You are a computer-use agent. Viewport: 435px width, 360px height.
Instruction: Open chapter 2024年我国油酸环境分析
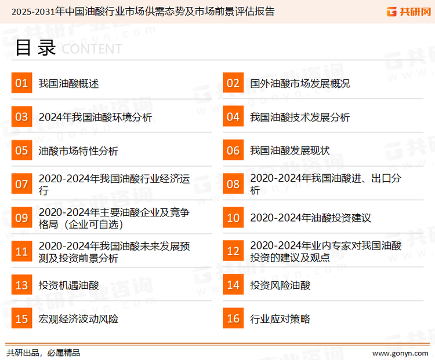pyautogui.click(x=96, y=117)
